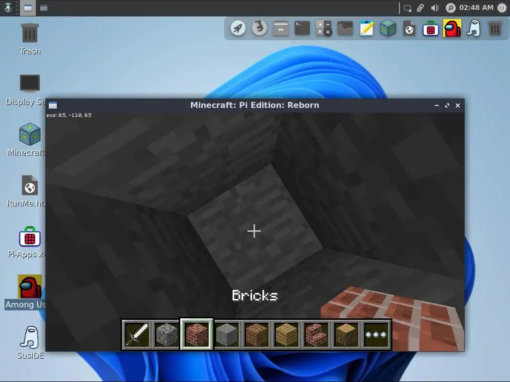Select the oak log hotbar slot
This screenshot has height=382, width=510.
point(347,334)
